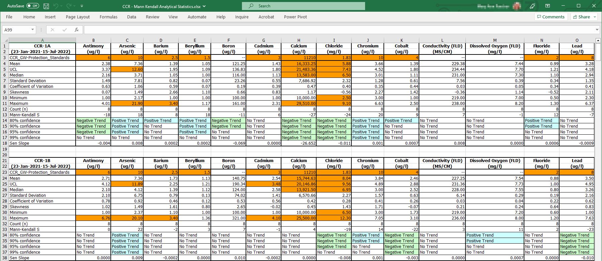Click the Redo arrow icon
The image size is (602, 261).
tap(69, 6)
